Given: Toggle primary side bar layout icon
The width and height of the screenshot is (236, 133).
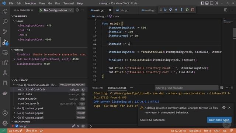Looking at the screenshot, I should click(x=202, y=3).
